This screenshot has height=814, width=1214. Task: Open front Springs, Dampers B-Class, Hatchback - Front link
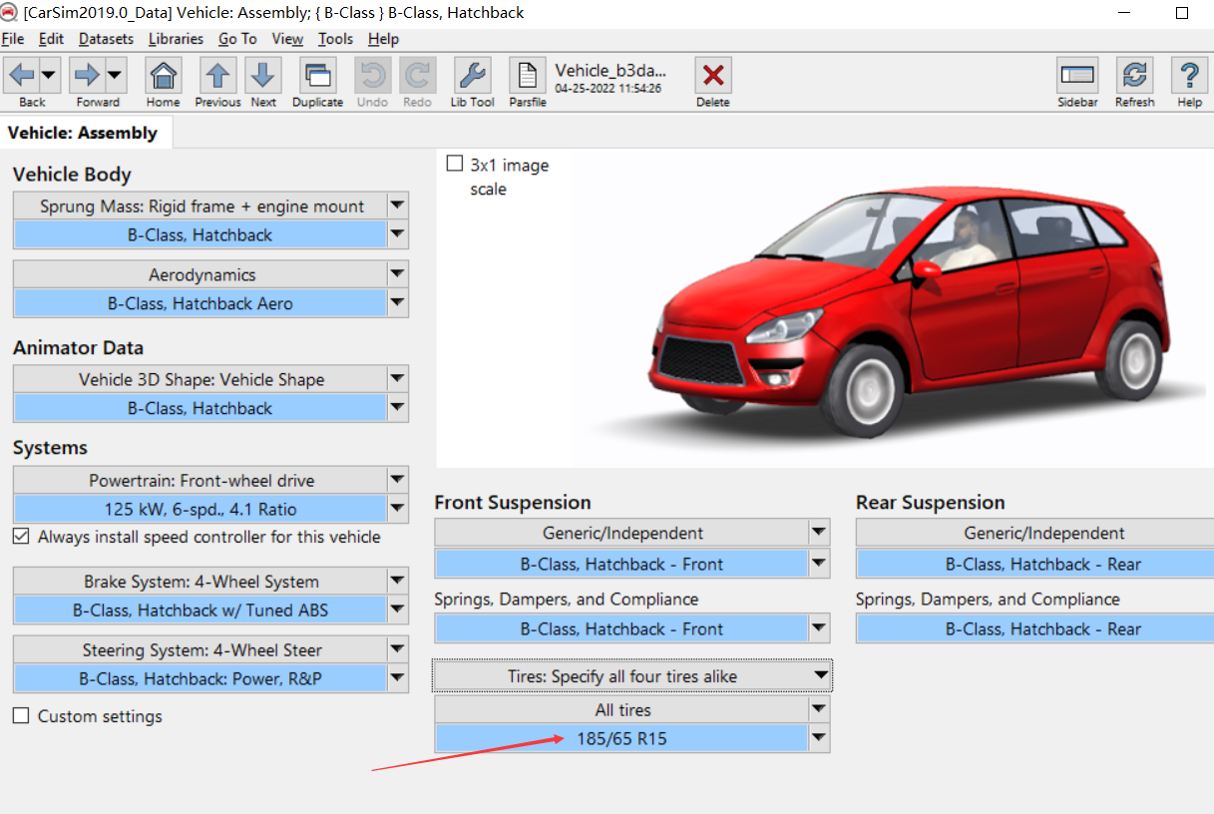[x=621, y=628]
